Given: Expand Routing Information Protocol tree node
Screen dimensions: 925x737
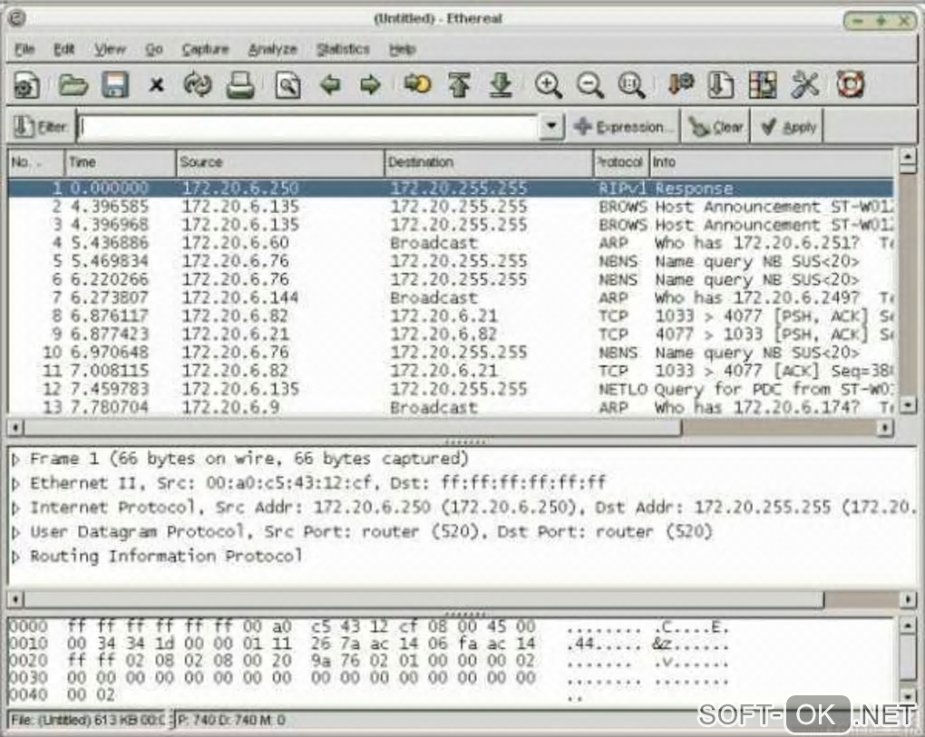Looking at the screenshot, I should pos(16,557).
